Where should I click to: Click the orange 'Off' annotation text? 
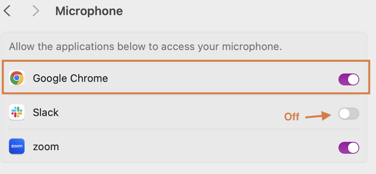pos(292,117)
